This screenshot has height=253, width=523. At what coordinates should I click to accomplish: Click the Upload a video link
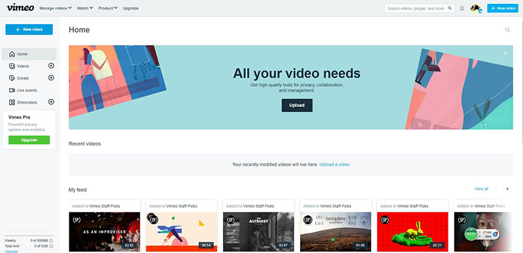334,164
